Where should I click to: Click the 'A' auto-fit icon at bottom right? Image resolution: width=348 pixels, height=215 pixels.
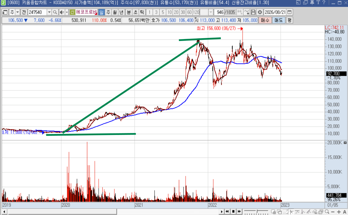coord(344,212)
